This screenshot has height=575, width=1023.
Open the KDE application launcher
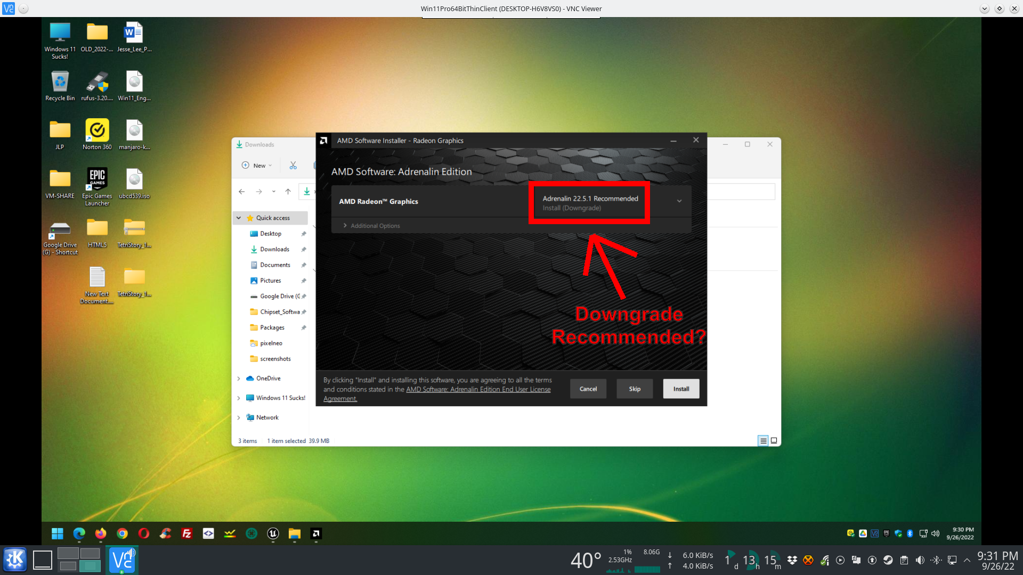pos(14,560)
